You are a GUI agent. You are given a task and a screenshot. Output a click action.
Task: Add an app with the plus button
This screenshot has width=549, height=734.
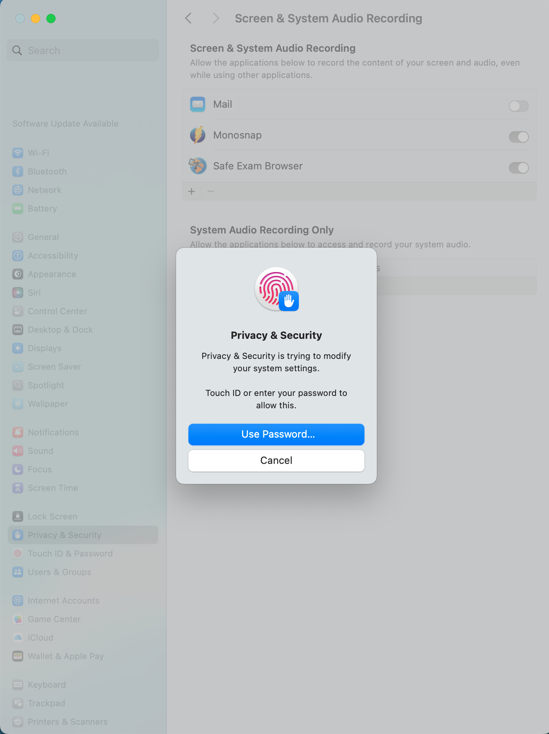[191, 191]
